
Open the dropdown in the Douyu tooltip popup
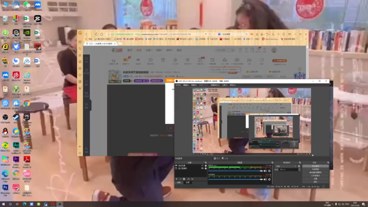click(239, 69)
